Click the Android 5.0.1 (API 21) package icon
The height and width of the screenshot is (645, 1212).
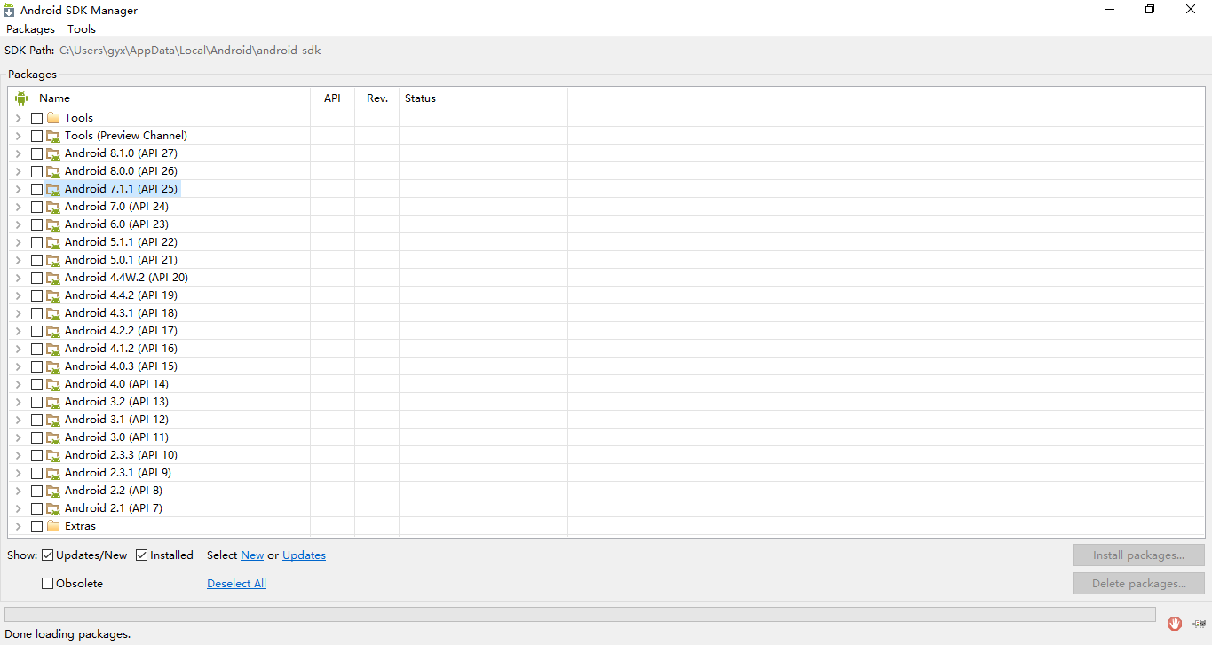53,260
